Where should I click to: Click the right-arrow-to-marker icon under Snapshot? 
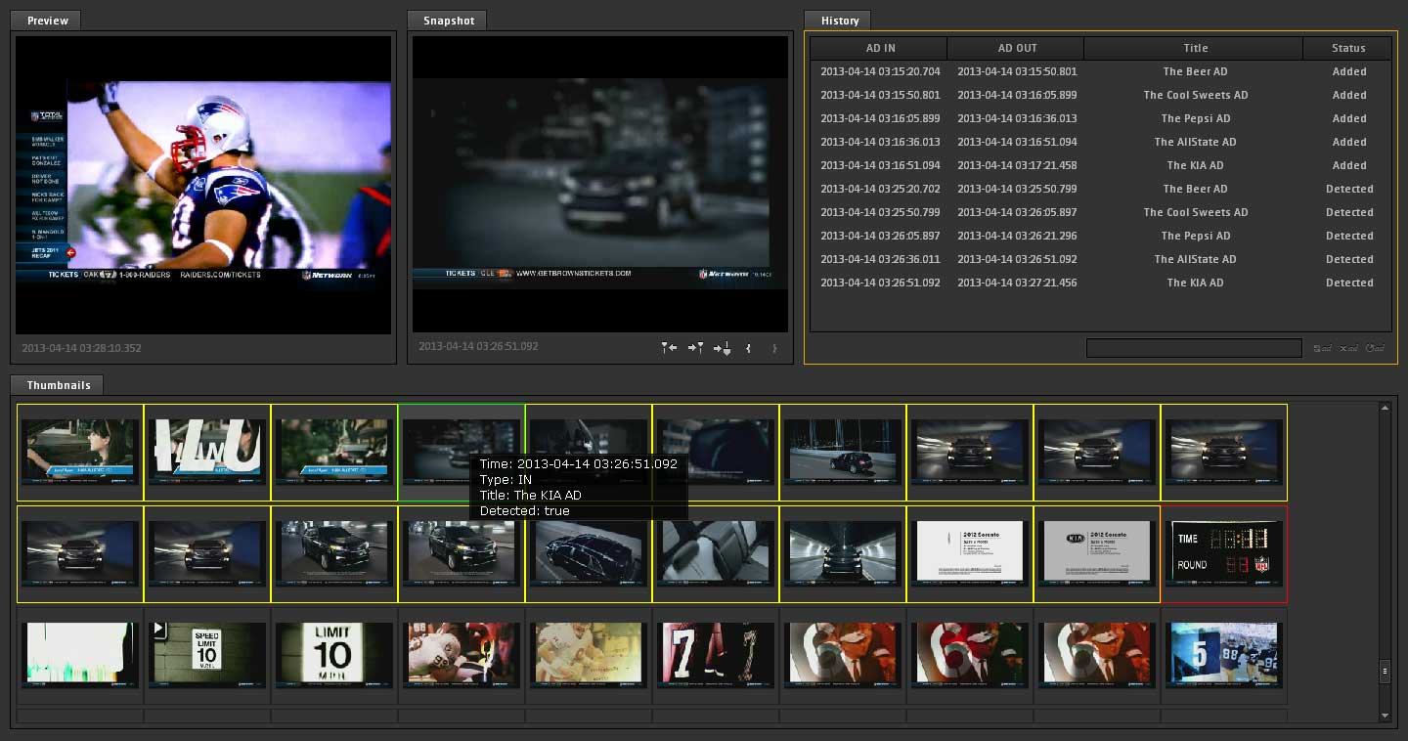[x=695, y=348]
